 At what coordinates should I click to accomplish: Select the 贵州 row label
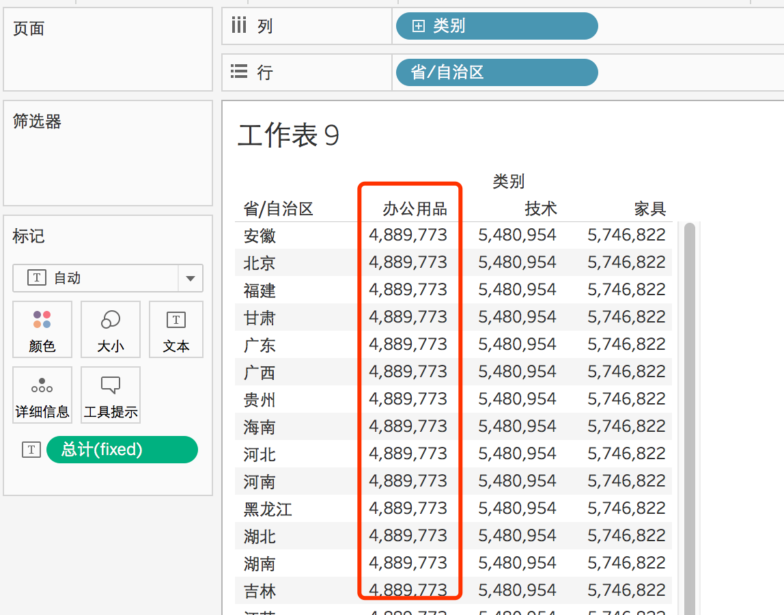[260, 399]
